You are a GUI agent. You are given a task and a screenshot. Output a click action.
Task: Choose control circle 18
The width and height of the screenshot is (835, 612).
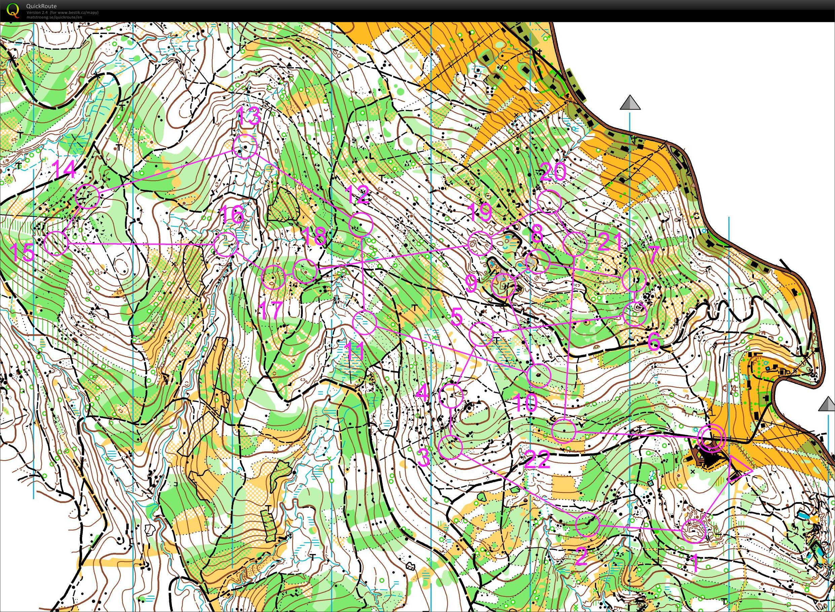click(305, 272)
